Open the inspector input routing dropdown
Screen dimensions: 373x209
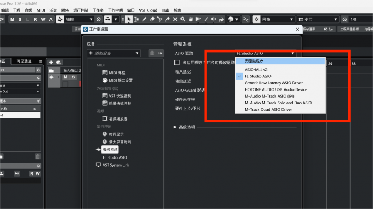click(x=20, y=86)
